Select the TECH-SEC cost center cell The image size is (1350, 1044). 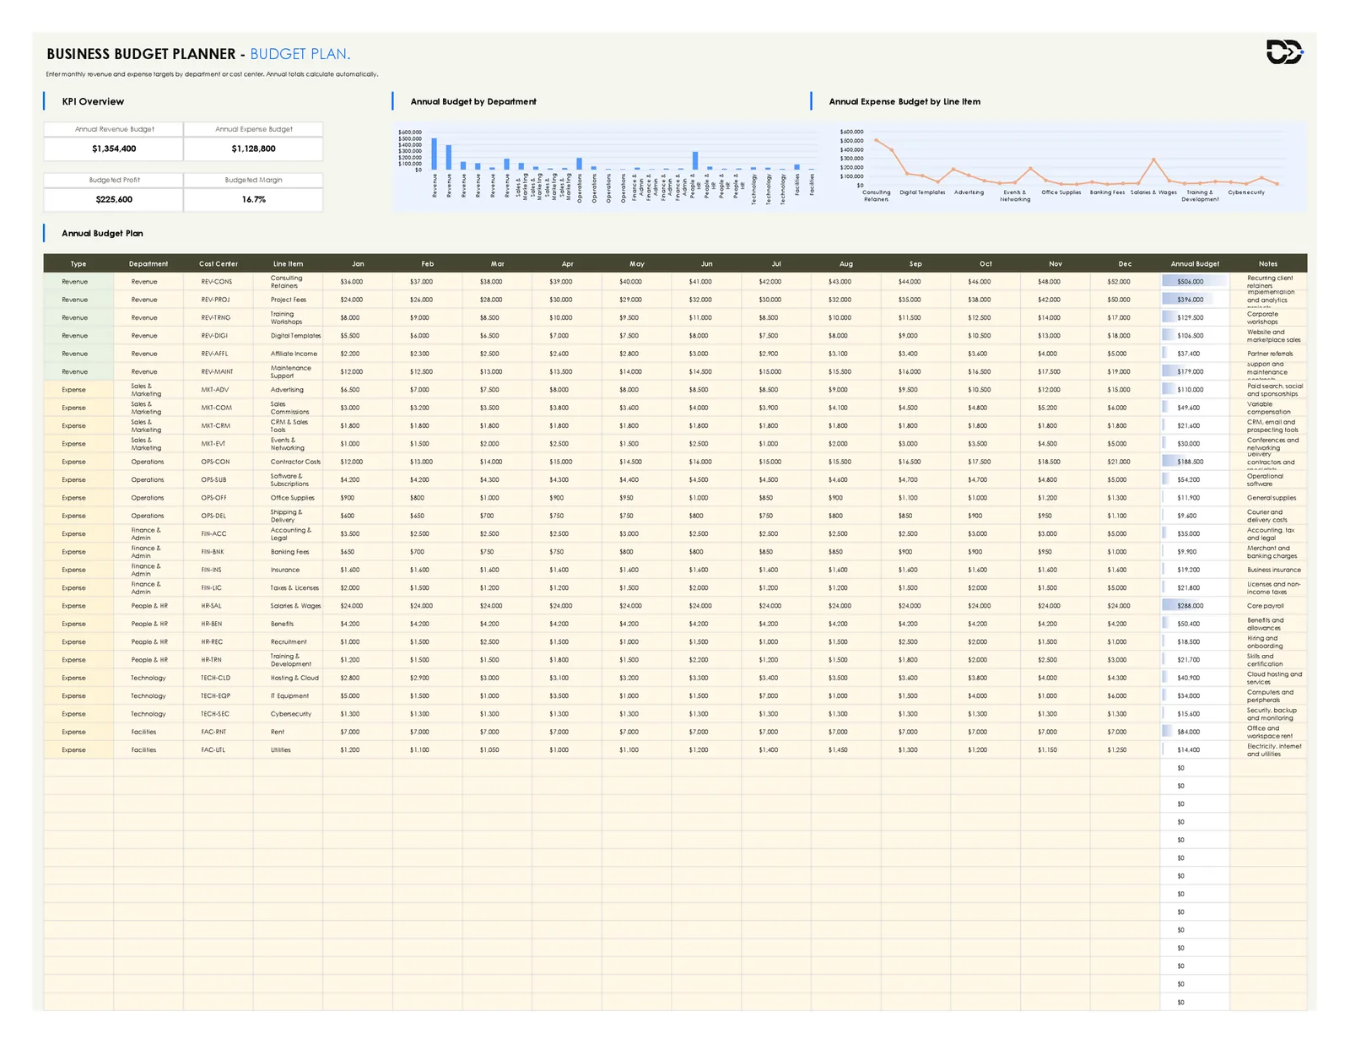coord(219,714)
